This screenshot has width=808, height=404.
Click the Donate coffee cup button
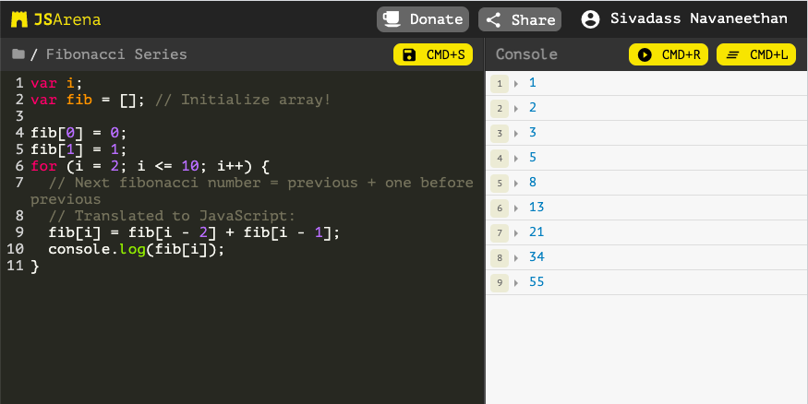423,19
